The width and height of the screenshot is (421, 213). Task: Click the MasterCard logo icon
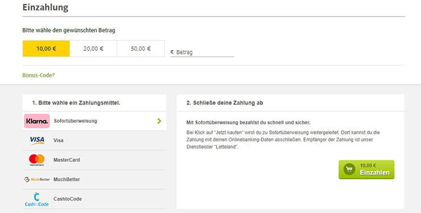pos(37,160)
